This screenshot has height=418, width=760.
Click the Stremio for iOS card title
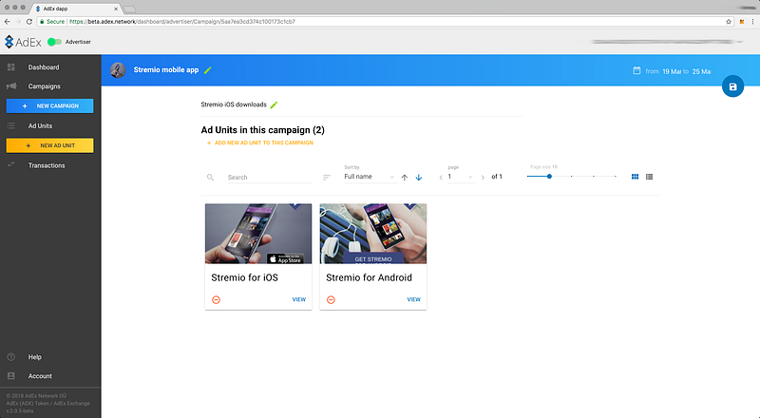[245, 277]
